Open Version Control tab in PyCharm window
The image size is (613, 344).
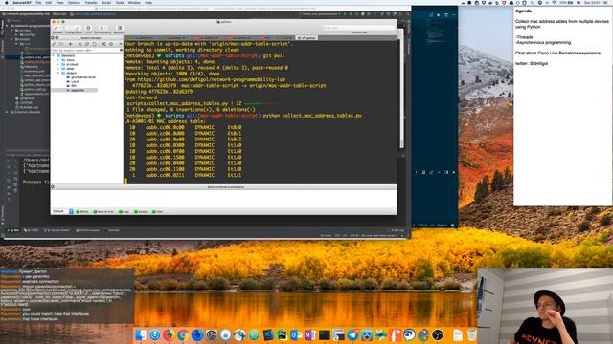pos(57,230)
